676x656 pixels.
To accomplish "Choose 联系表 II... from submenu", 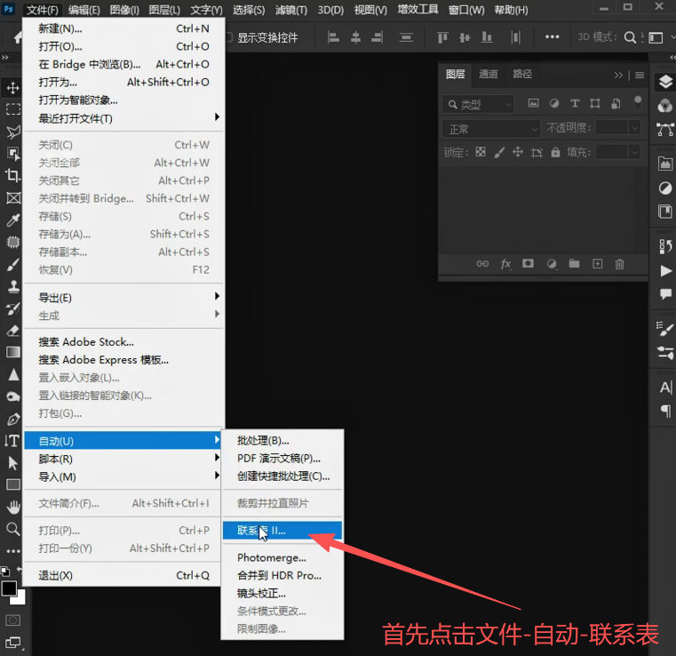I will pos(282,531).
